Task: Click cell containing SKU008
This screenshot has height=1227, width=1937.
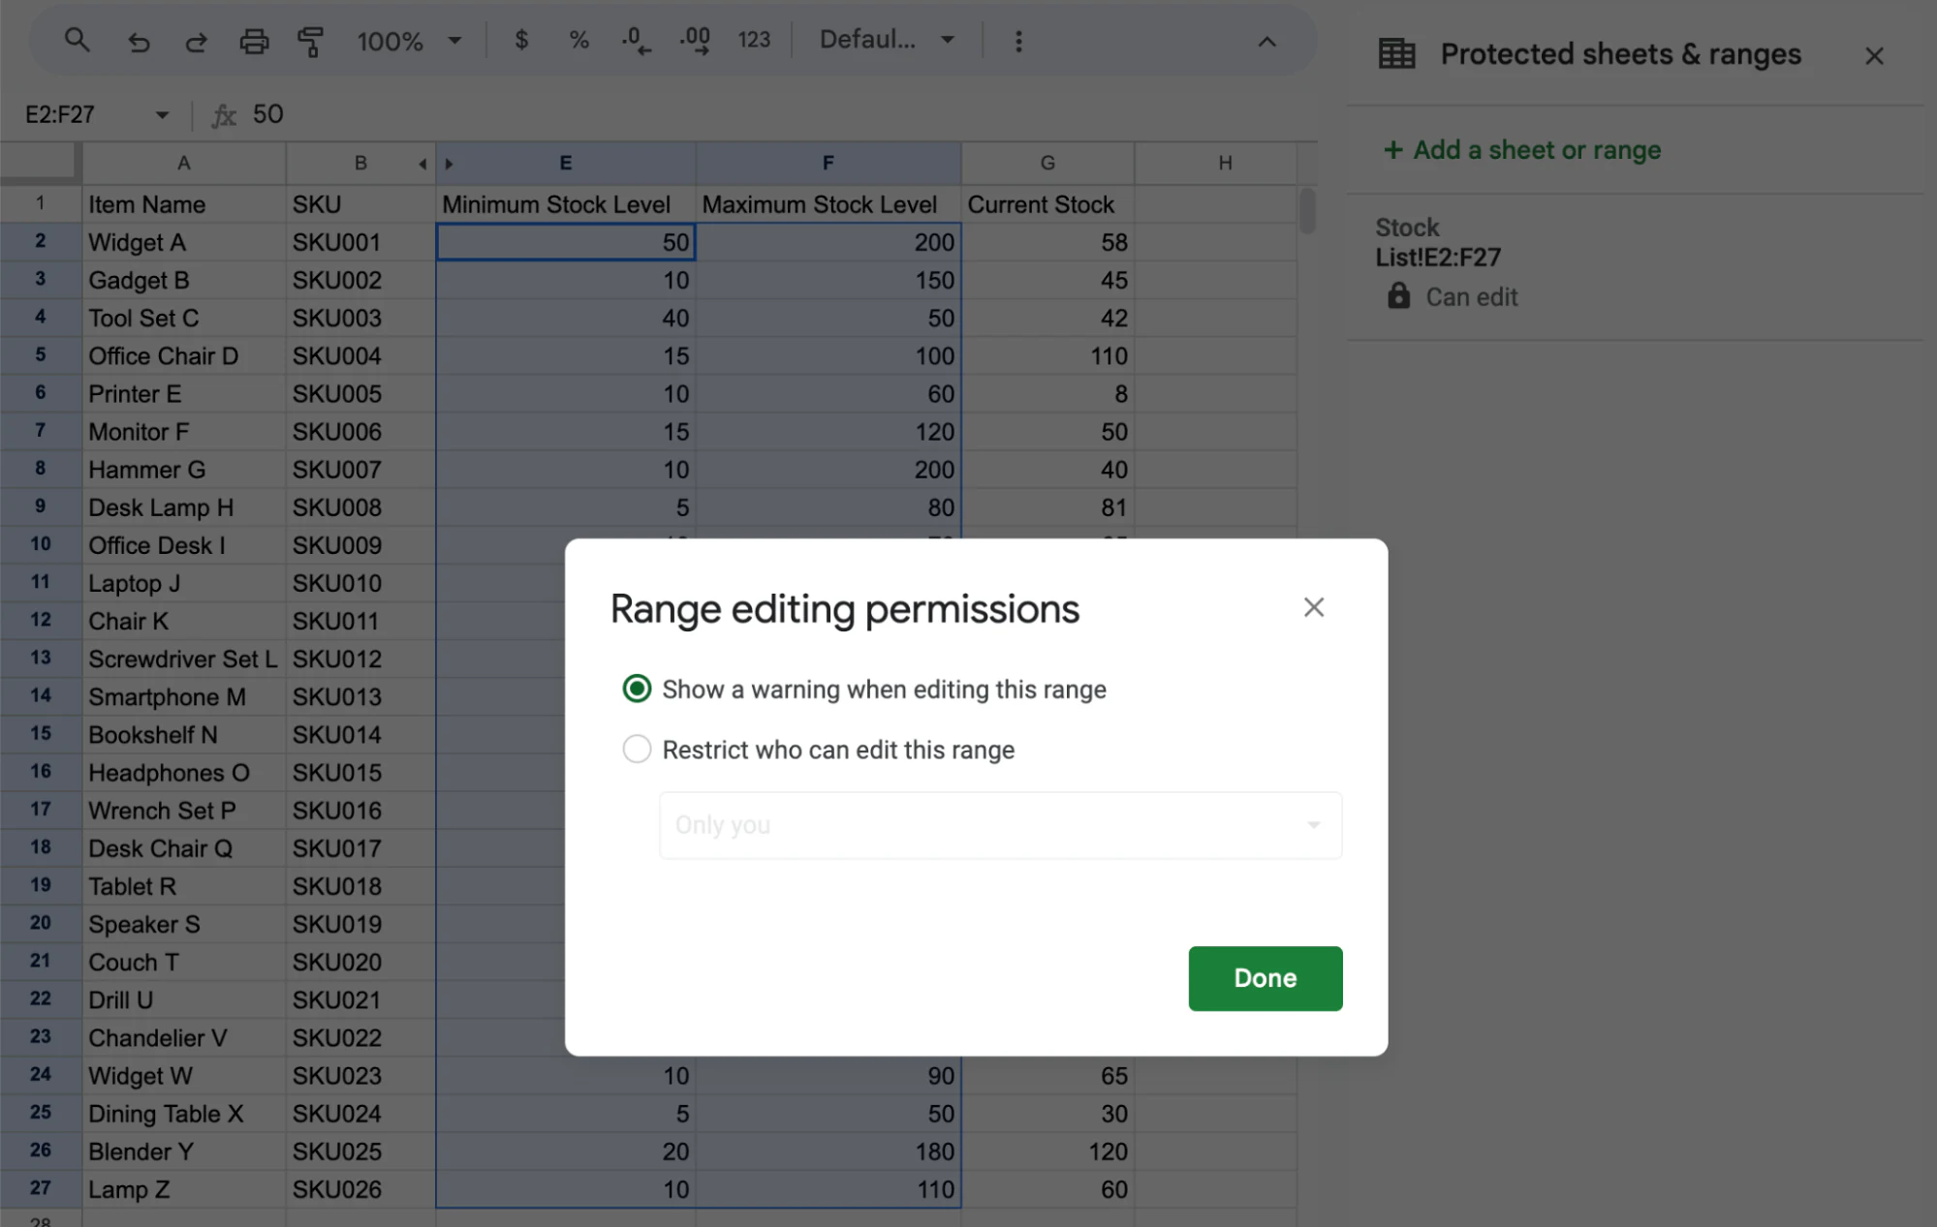Action: tap(360, 507)
